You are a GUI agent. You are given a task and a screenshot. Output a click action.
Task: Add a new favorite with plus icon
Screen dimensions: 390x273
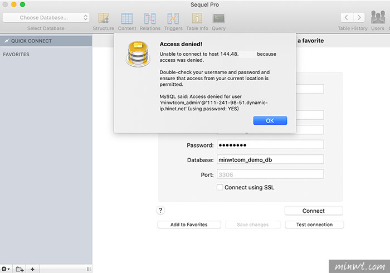click(32, 269)
